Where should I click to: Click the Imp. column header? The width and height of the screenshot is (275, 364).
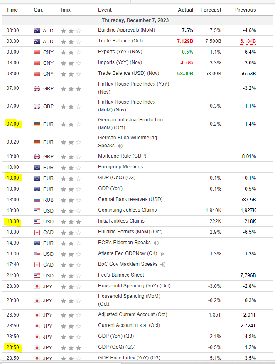pyautogui.click(x=66, y=10)
